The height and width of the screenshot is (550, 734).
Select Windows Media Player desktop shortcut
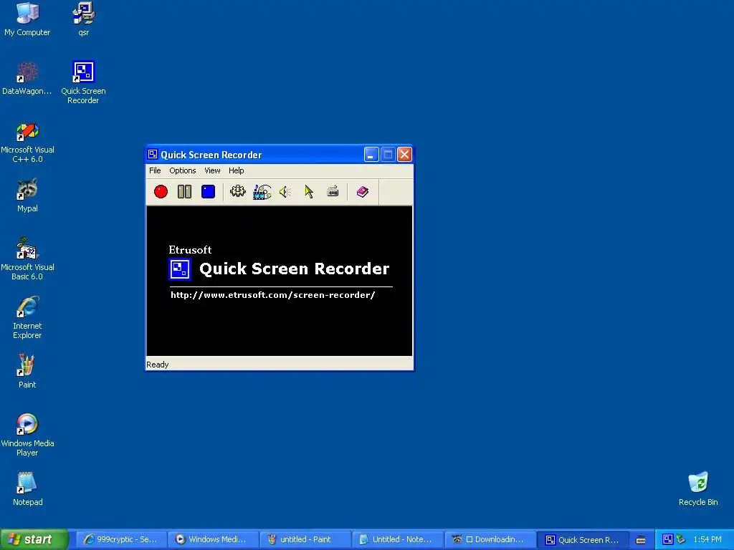(27, 435)
